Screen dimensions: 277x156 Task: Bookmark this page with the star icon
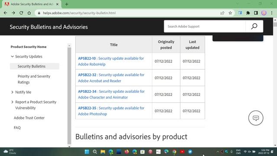pos(230,13)
